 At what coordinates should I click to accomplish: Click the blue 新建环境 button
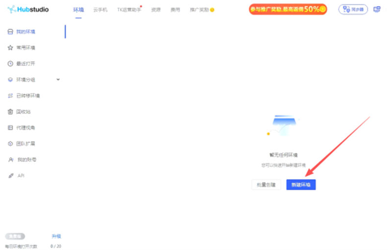[301, 184]
